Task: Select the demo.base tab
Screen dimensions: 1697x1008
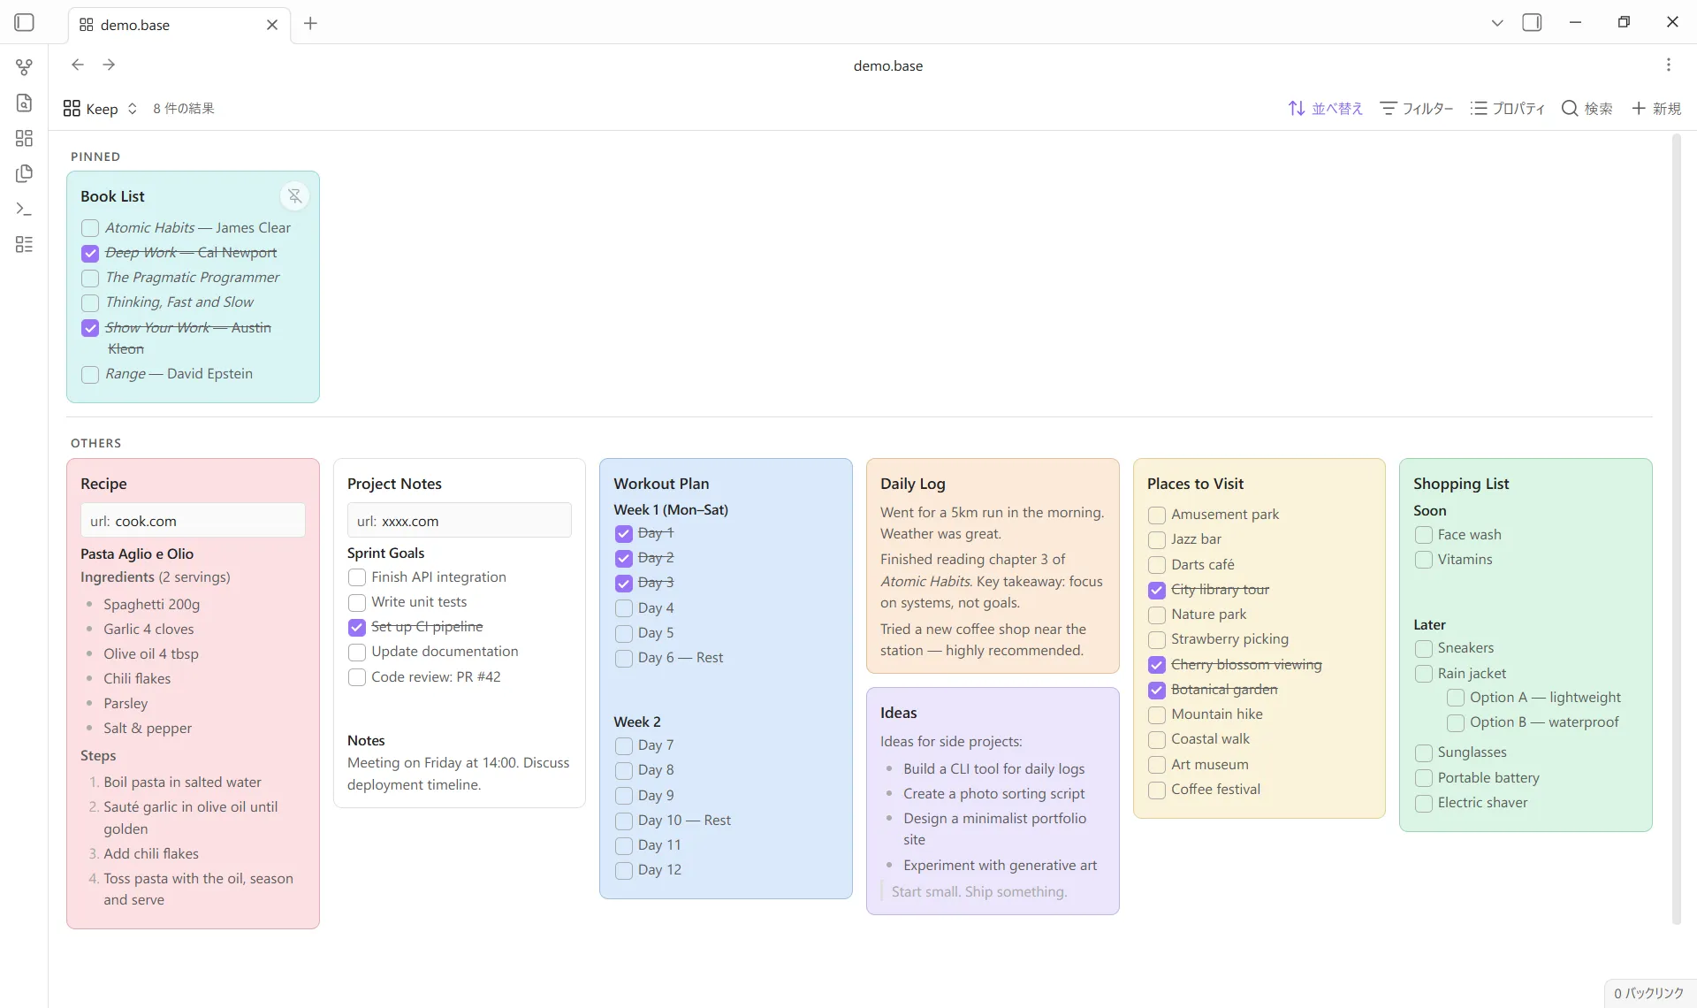Action: pyautogui.click(x=179, y=25)
